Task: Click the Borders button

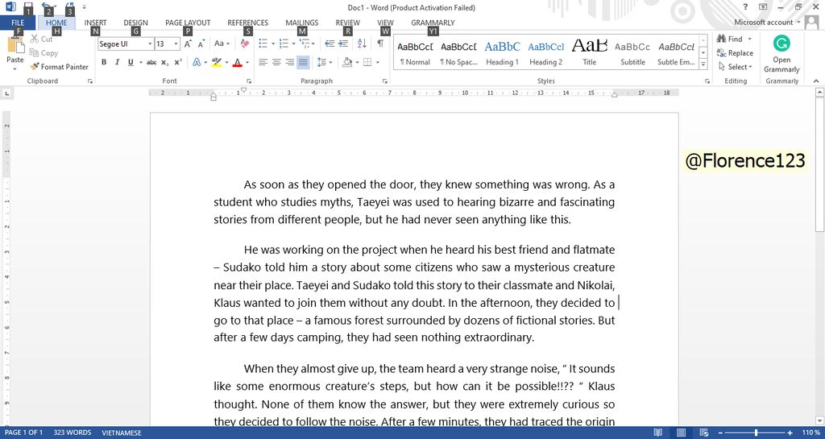Action: click(x=367, y=62)
